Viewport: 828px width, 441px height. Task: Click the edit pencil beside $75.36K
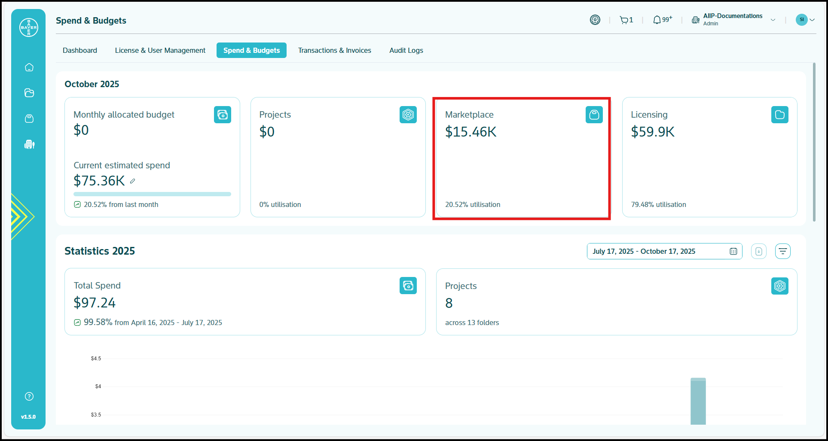click(x=133, y=181)
